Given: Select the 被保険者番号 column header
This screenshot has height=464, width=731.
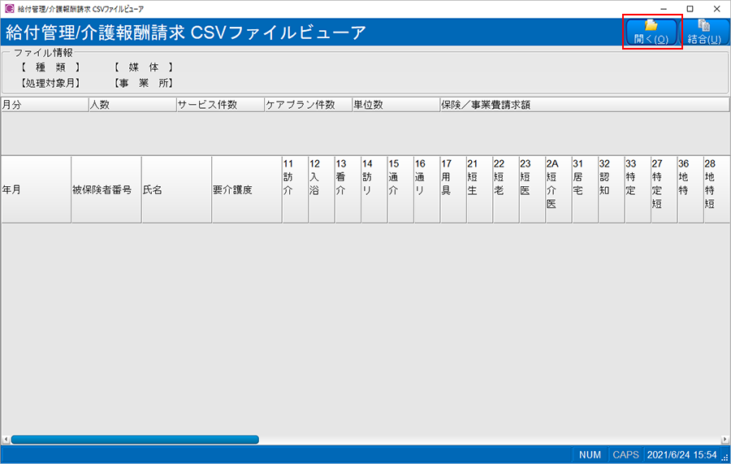Looking at the screenshot, I should point(105,189).
